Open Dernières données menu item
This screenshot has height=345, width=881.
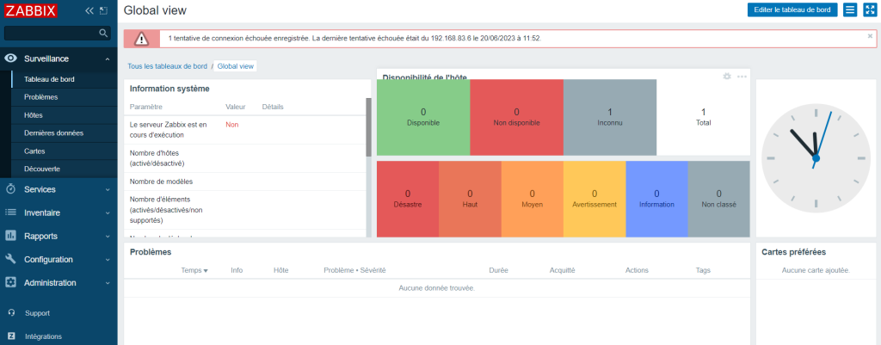pos(53,132)
